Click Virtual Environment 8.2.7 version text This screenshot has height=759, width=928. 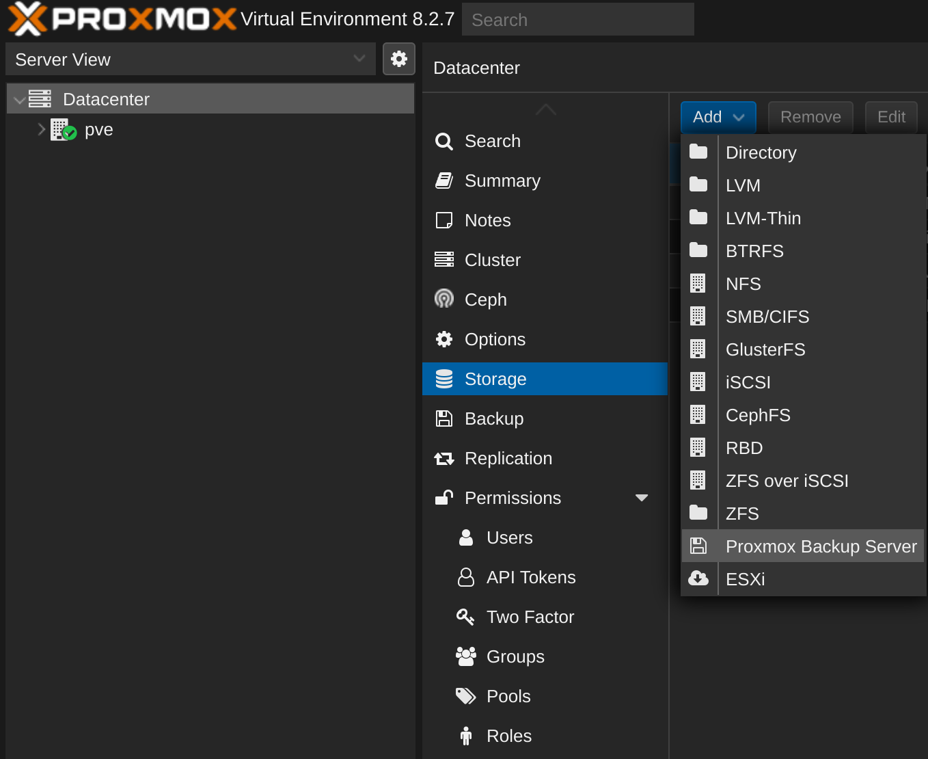coord(347,19)
